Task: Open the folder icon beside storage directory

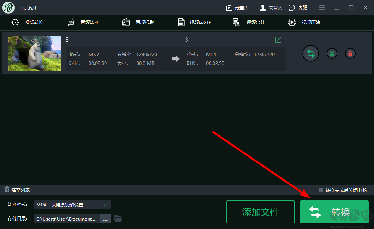Action: point(118,218)
